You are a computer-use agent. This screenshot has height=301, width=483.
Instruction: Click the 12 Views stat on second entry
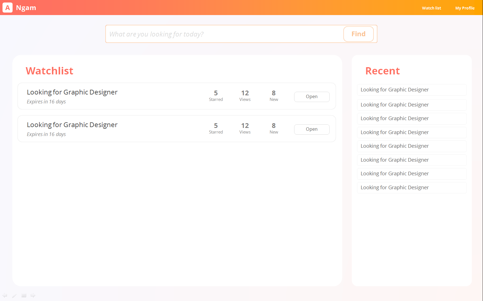tap(245, 128)
